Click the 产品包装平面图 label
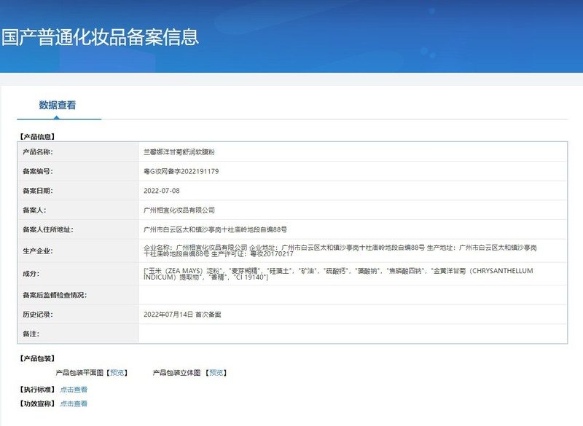 pyautogui.click(x=79, y=373)
